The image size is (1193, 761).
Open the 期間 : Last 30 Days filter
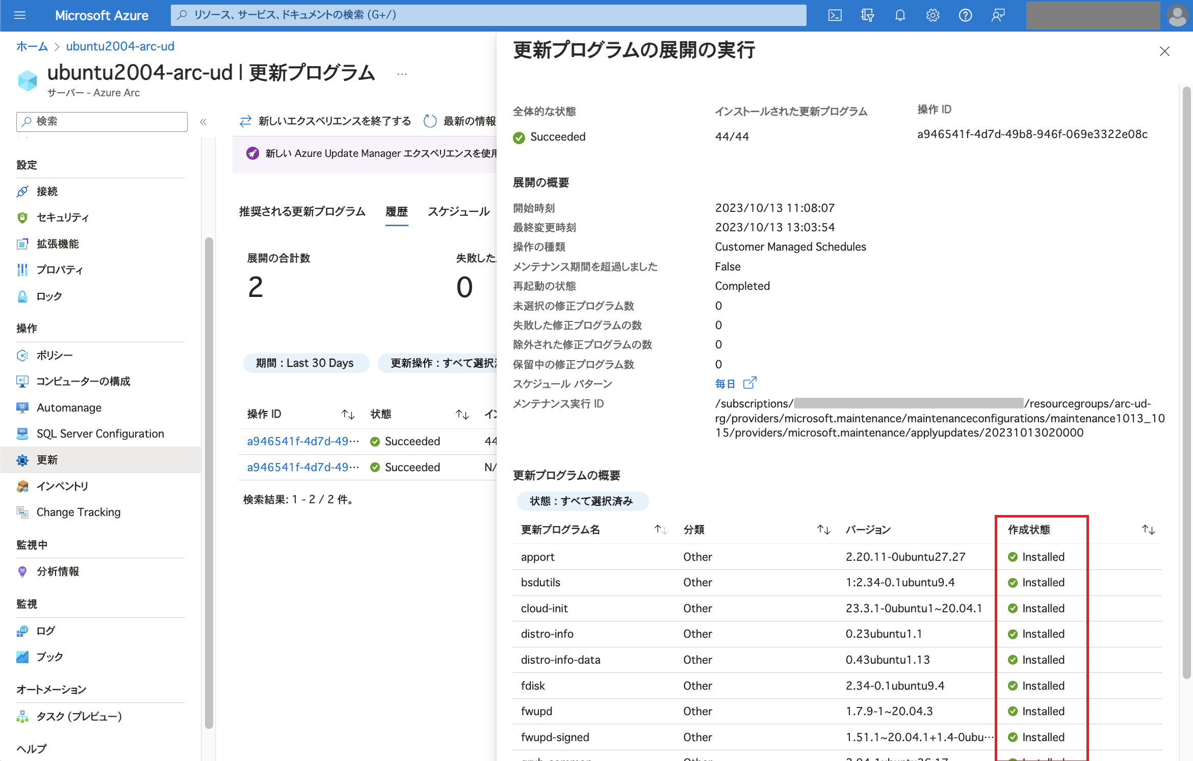[x=306, y=363]
